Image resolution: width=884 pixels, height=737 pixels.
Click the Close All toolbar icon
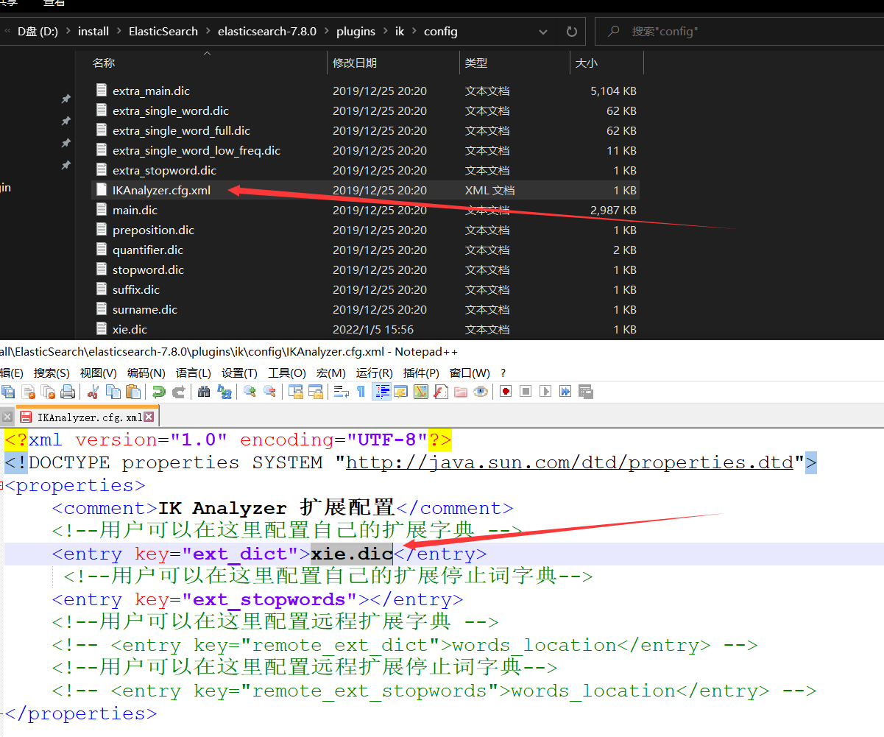coord(49,392)
